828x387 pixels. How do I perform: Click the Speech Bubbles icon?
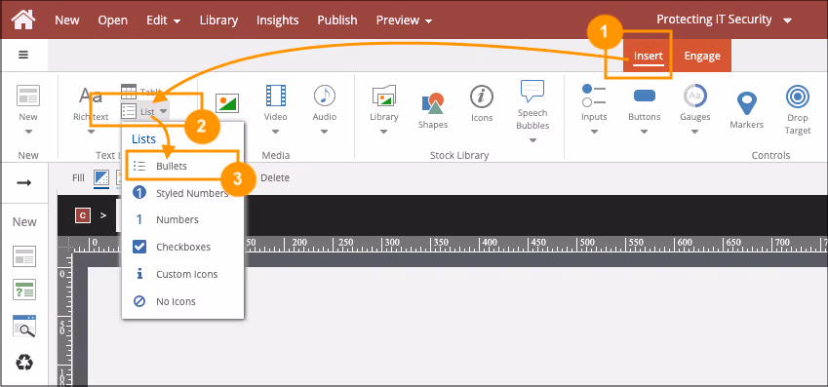pyautogui.click(x=532, y=92)
